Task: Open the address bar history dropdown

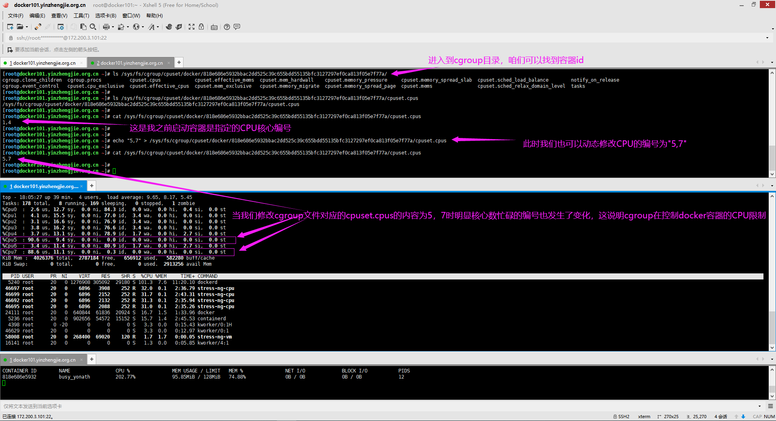Action: [767, 38]
